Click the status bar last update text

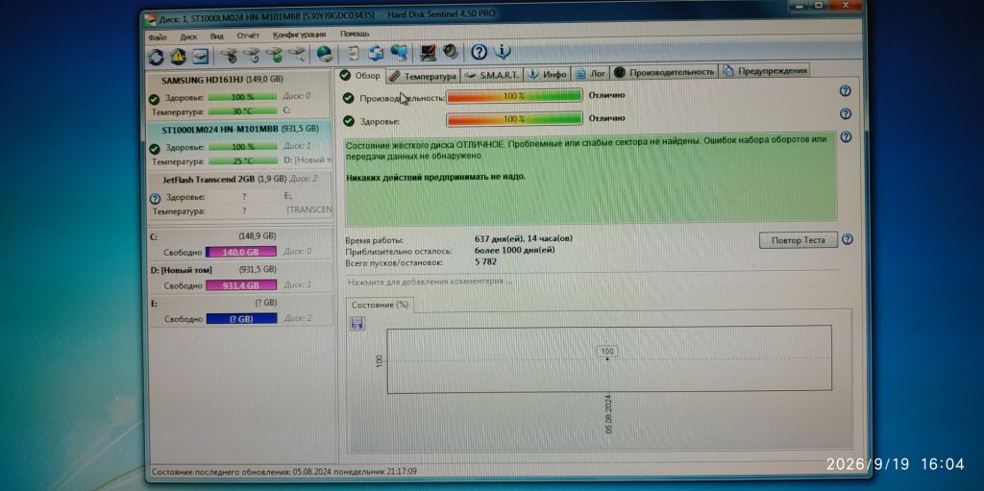[x=284, y=472]
